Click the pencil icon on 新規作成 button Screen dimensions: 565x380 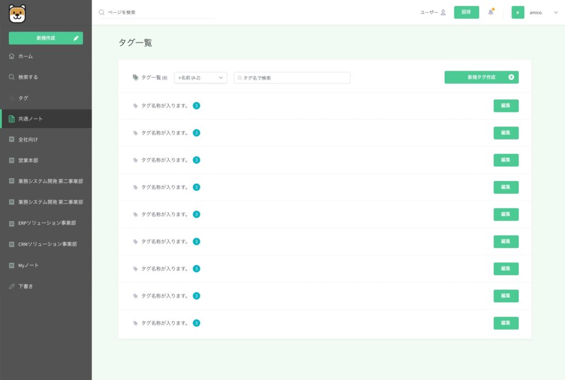tap(76, 38)
